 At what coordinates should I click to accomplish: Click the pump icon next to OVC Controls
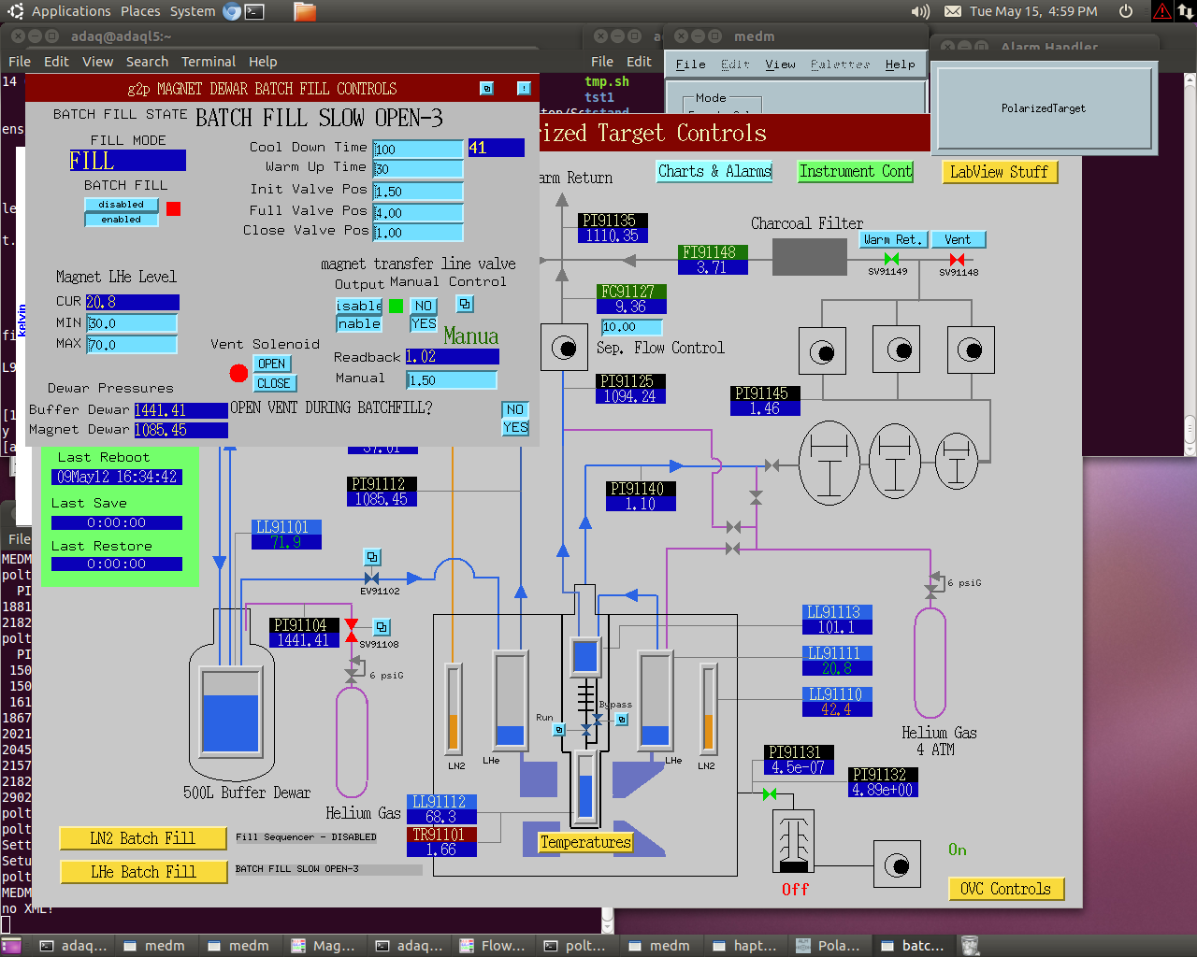point(897,864)
